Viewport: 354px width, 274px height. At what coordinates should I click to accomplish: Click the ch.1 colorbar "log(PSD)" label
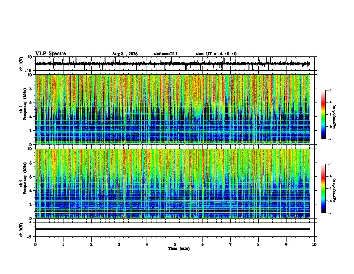[x=335, y=117]
